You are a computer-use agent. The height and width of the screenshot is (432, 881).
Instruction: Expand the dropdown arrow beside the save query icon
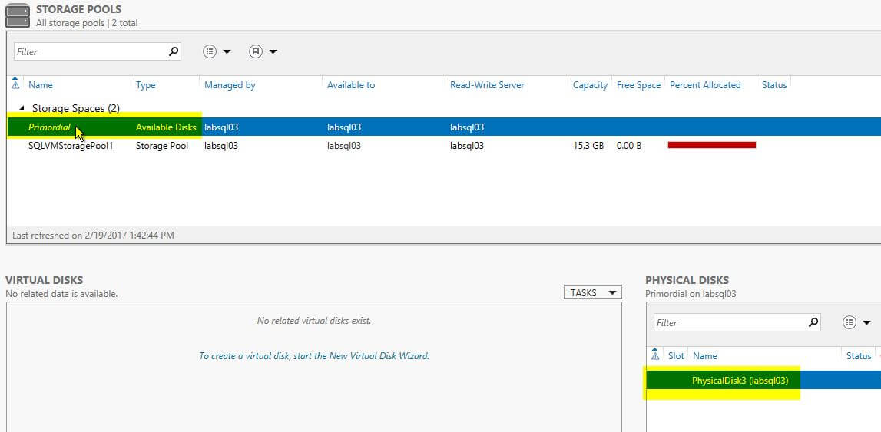273,52
